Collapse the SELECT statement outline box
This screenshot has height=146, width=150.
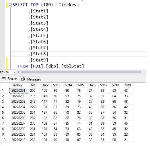click(10, 5)
